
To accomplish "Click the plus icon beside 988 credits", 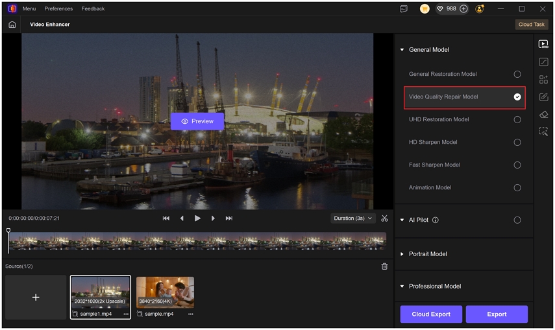I will pyautogui.click(x=463, y=9).
